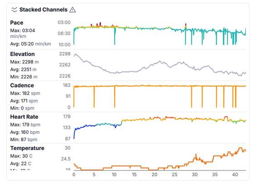254x184 pixels.
Task: Click the 20 tick on the time axis
Action: tap(154, 174)
